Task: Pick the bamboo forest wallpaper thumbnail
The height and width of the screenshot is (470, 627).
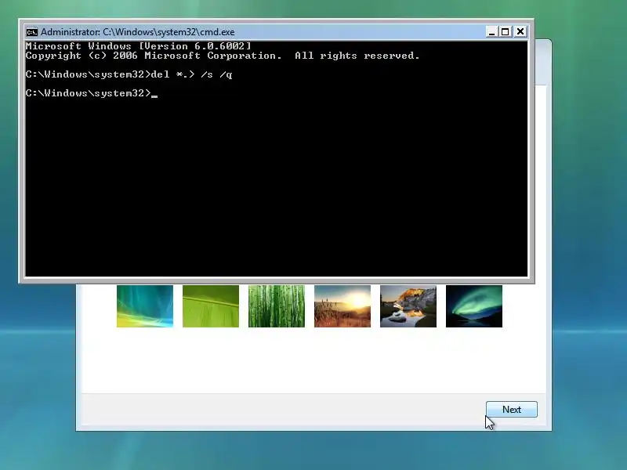Action: coord(277,306)
